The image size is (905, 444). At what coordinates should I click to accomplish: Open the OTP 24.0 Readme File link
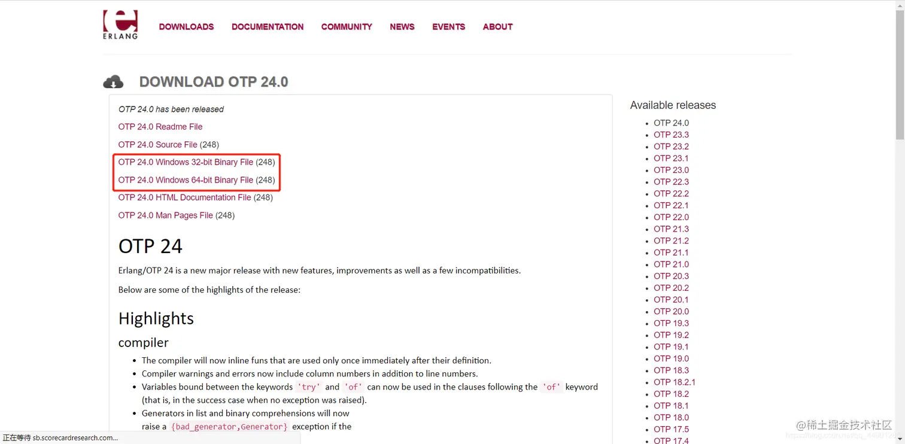(x=160, y=127)
